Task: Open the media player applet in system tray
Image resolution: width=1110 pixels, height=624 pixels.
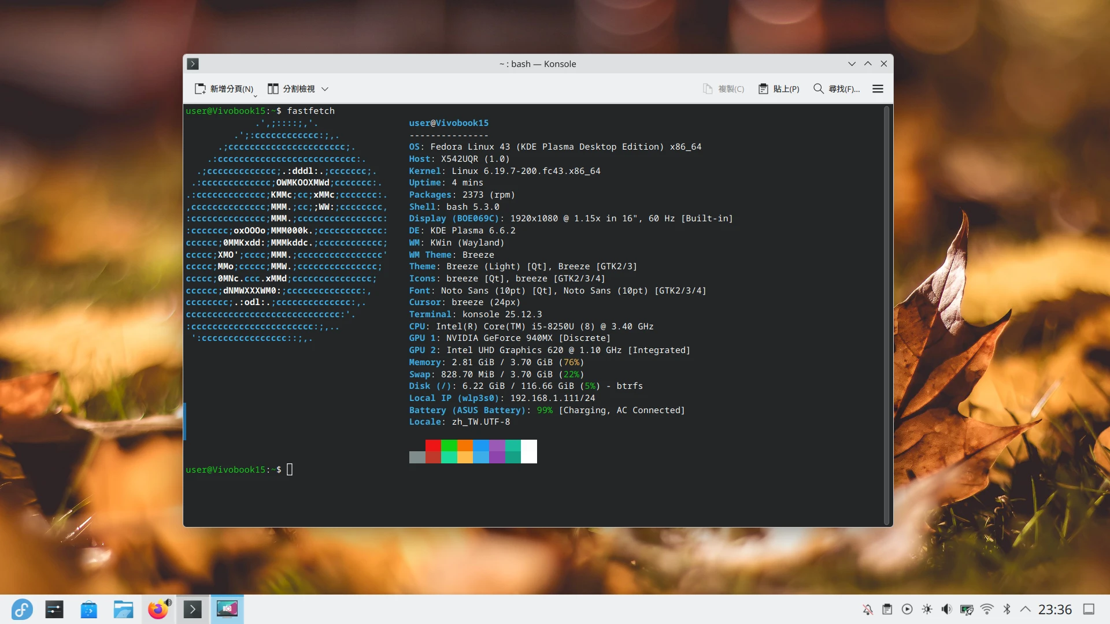Action: 907,609
